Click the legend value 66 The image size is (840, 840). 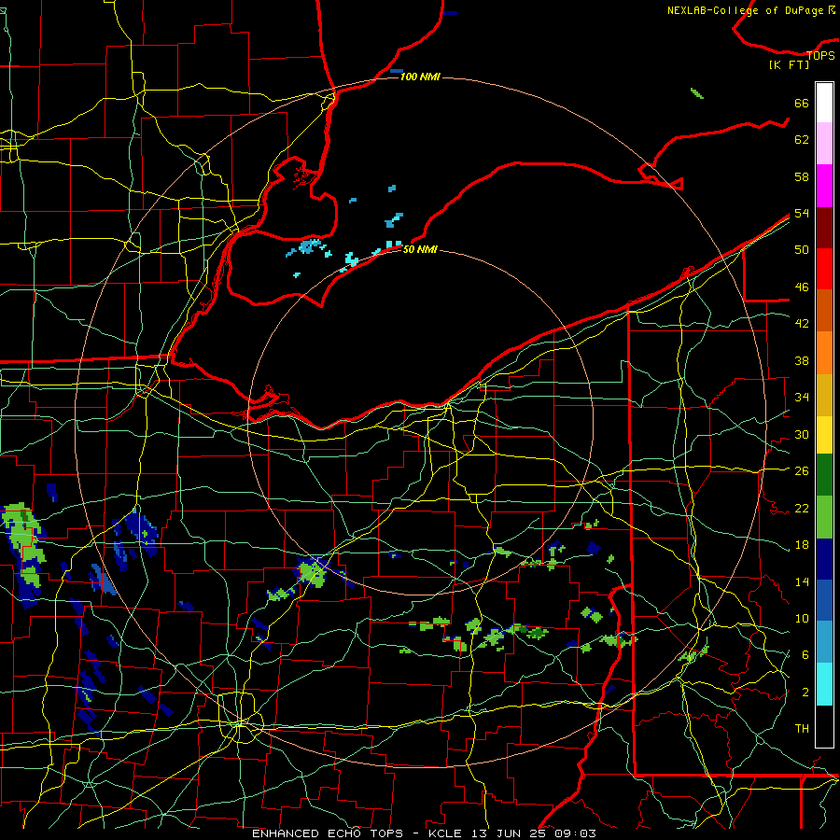tap(802, 103)
